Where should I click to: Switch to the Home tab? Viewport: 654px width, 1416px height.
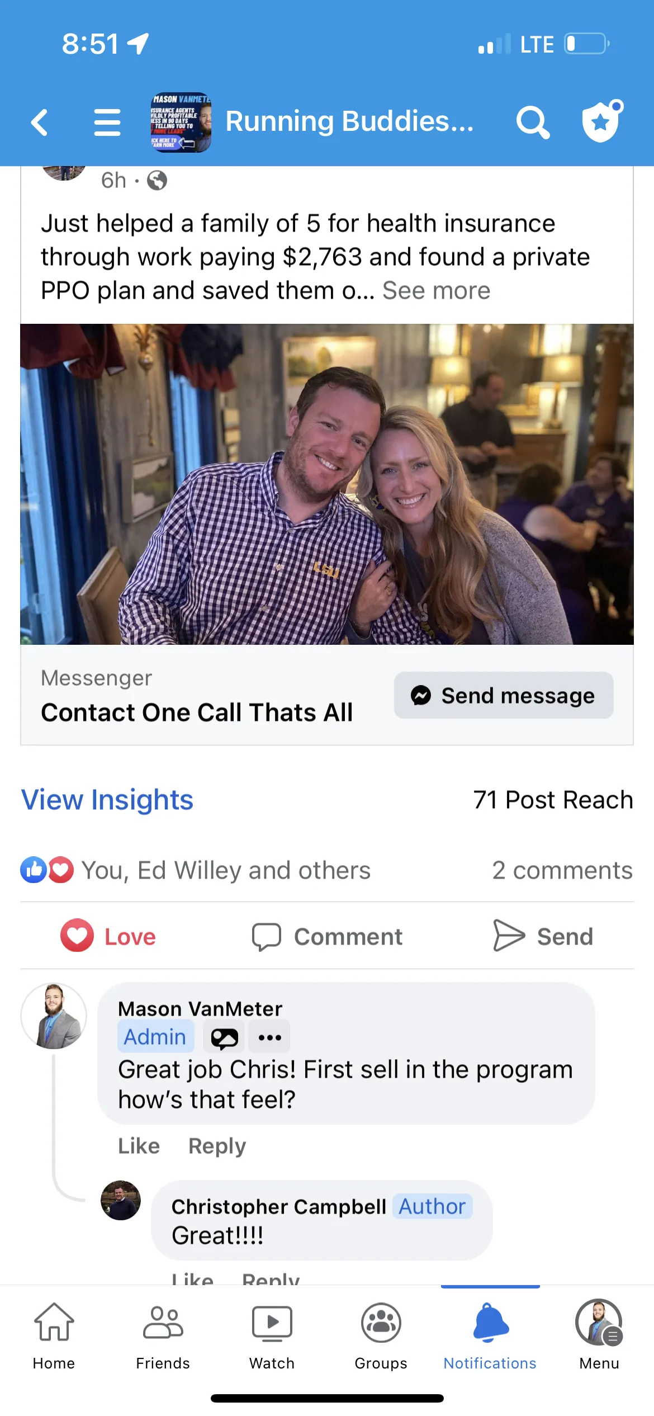[54, 1335]
